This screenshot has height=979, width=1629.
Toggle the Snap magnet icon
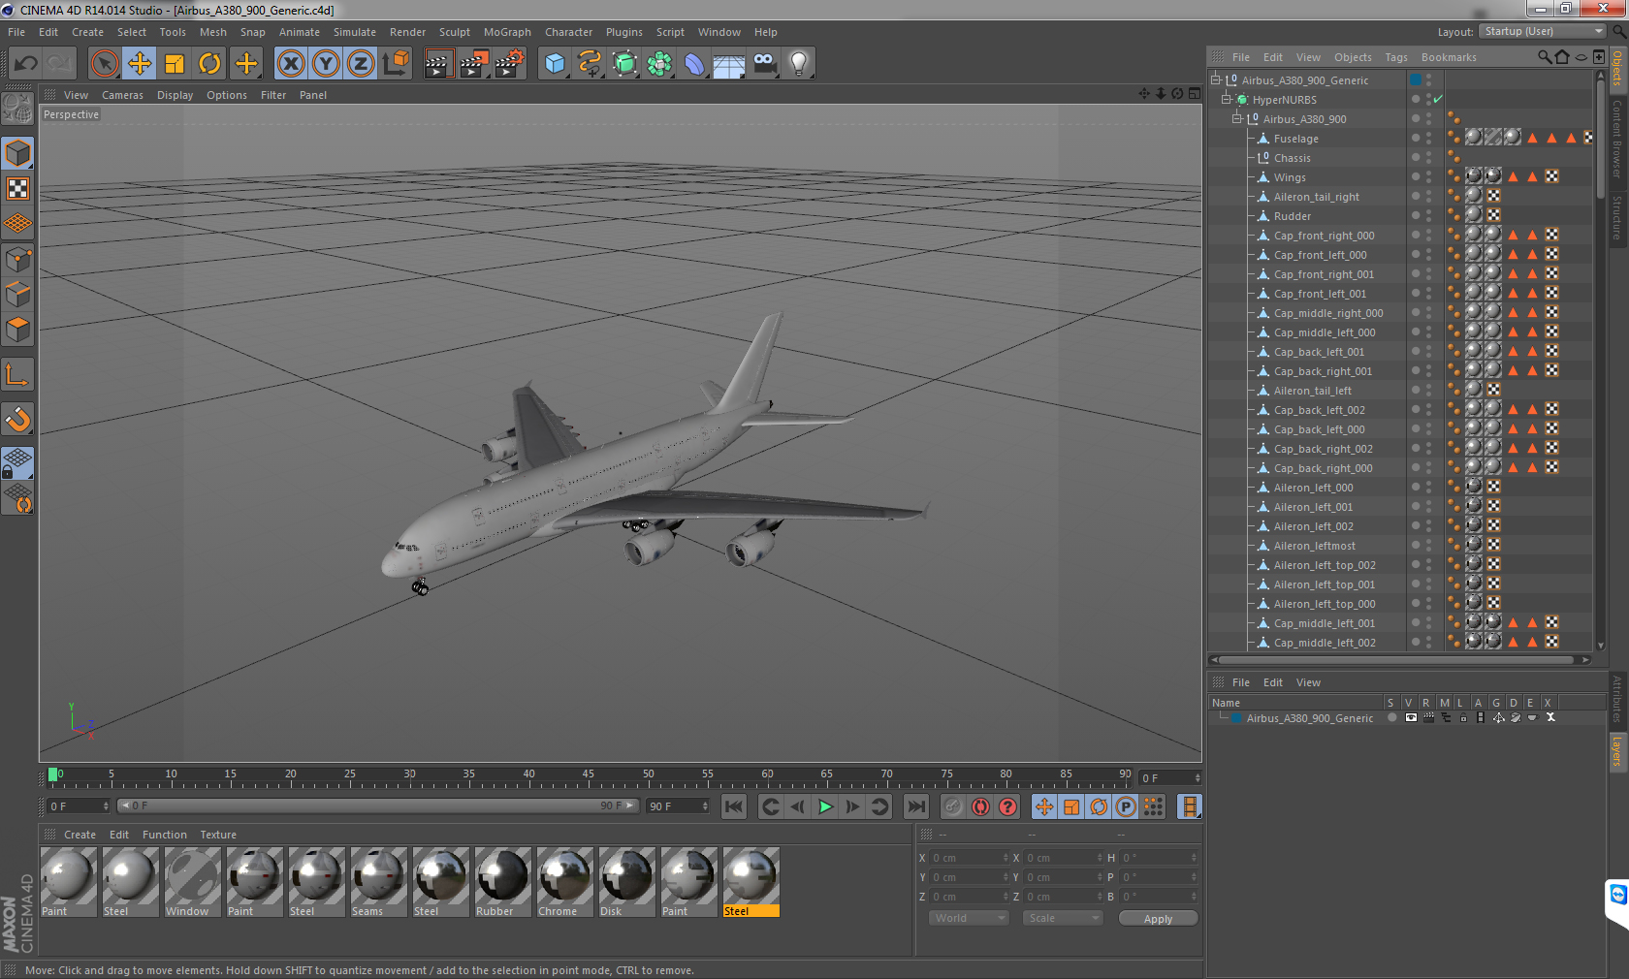[x=17, y=419]
